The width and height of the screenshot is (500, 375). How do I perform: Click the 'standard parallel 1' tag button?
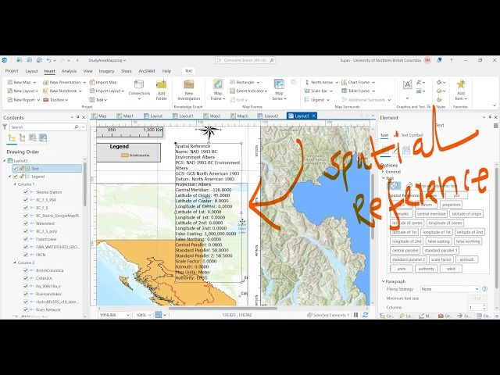click(441, 250)
